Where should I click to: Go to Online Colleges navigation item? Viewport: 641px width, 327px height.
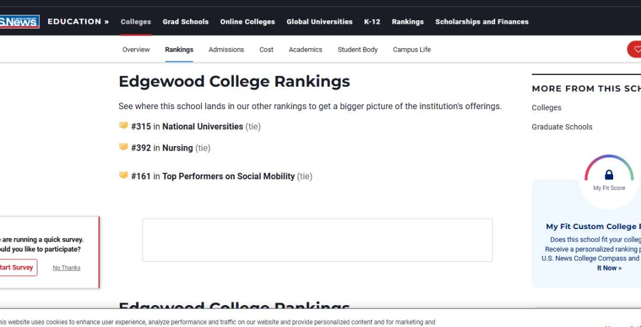tap(247, 22)
